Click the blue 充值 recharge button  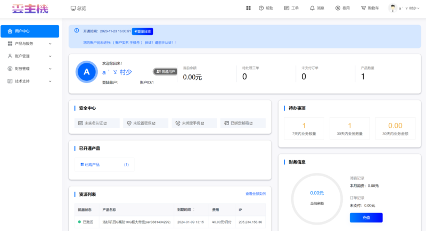pyautogui.click(x=366, y=217)
